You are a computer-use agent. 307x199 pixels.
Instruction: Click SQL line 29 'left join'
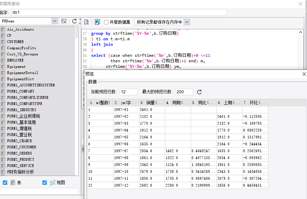coord(102,44)
